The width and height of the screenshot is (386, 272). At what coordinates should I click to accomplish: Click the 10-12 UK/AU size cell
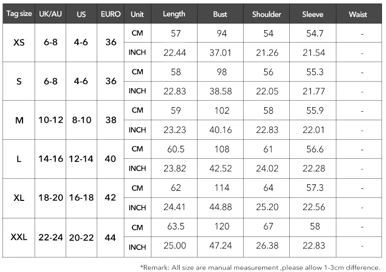click(51, 120)
